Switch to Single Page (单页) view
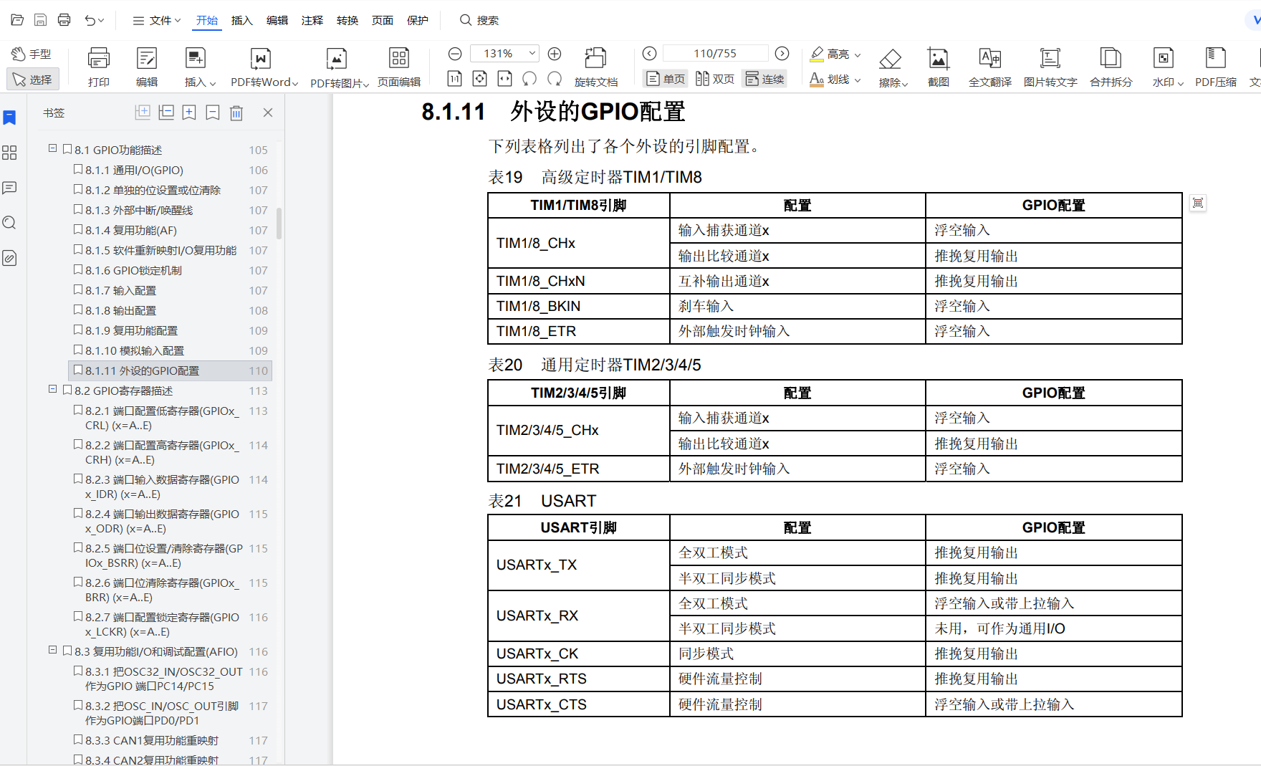The width and height of the screenshot is (1261, 766). pyautogui.click(x=666, y=79)
